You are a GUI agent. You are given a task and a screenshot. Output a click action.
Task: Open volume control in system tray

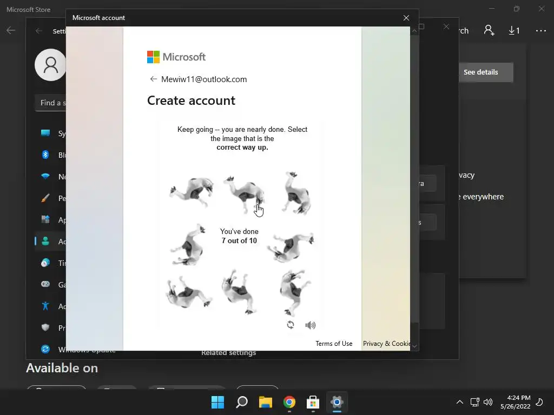click(488, 402)
